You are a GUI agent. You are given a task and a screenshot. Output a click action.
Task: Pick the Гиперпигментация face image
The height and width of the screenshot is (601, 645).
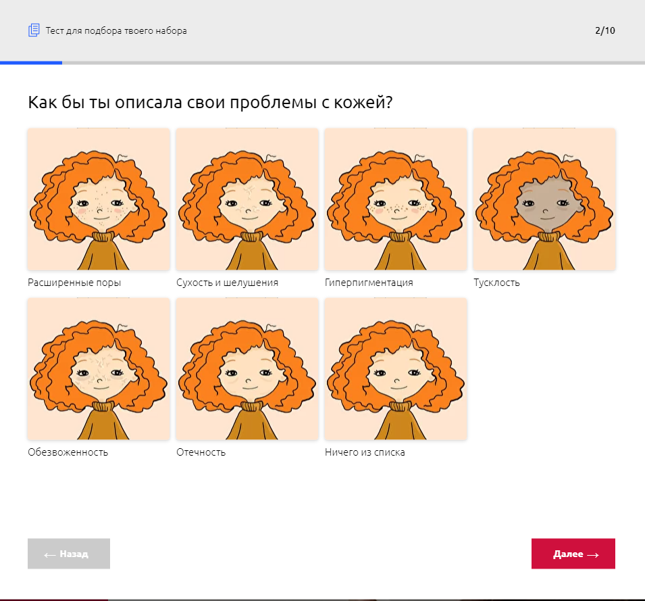point(396,199)
